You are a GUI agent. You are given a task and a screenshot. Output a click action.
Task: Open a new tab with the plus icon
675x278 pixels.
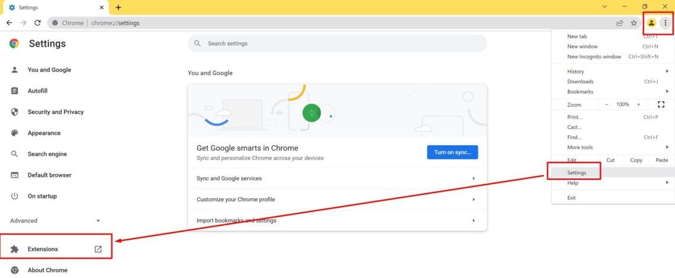tap(118, 7)
